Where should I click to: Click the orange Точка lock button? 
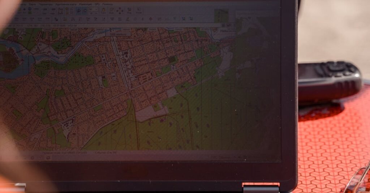pyautogui.click(x=103, y=10)
